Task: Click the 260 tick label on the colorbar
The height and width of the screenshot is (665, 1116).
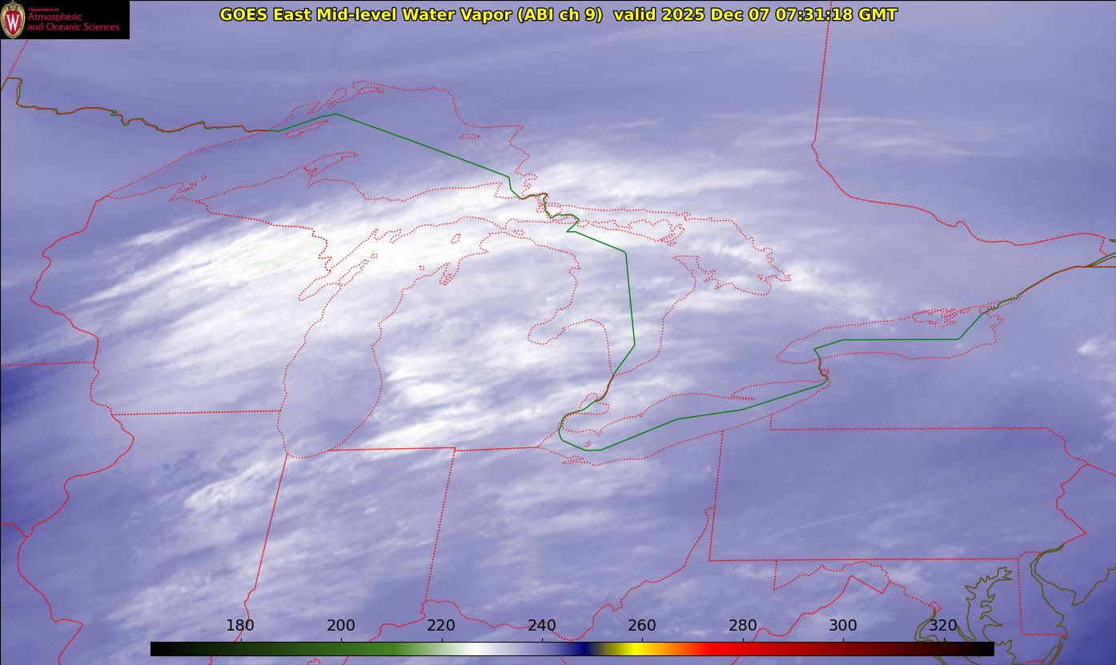Action: (x=642, y=625)
